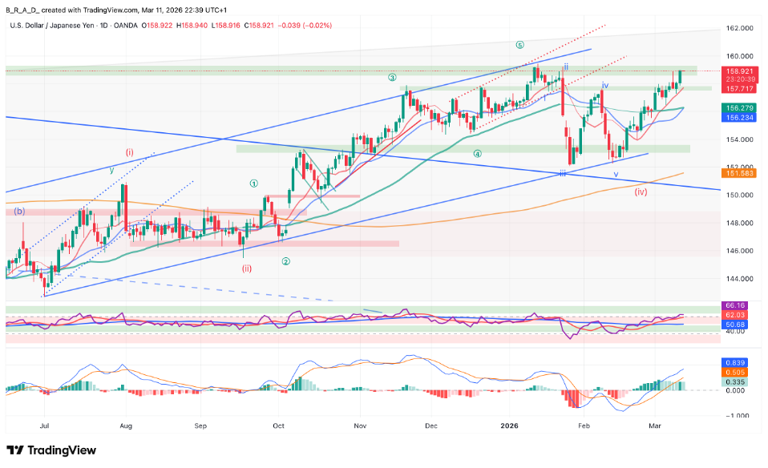768x468 pixels.
Task: Click the blue iii wave label
Action: click(x=563, y=173)
